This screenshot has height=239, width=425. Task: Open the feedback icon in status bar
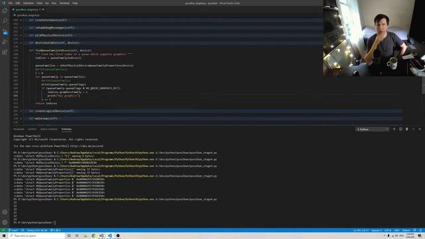point(414,230)
